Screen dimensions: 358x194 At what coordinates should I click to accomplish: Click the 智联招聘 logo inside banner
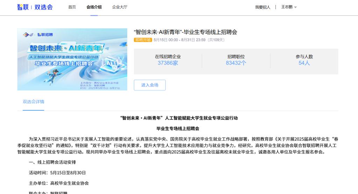click(x=45, y=35)
